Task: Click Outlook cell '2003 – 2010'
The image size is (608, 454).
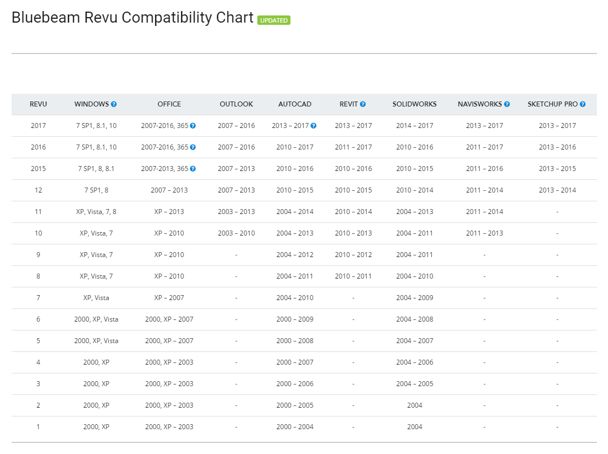Action: click(236, 233)
